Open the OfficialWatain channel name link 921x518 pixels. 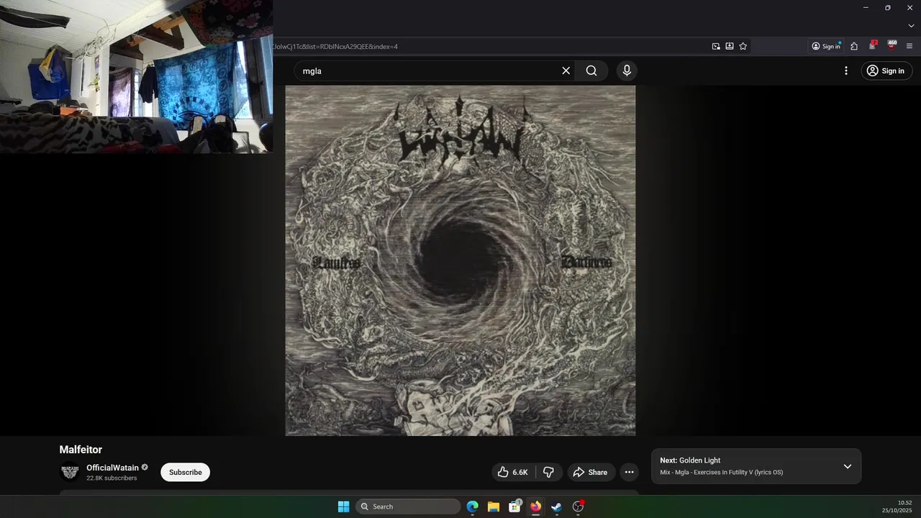pyautogui.click(x=112, y=468)
